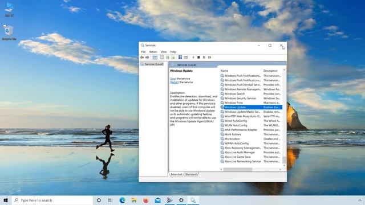Click the Export List toolbar icon

point(173,58)
